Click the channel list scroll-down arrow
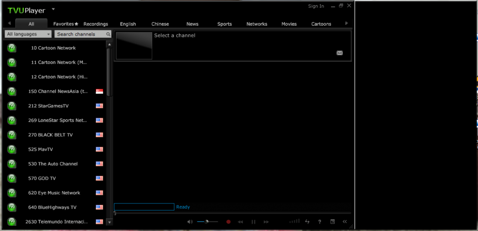478x231 pixels. (109, 223)
